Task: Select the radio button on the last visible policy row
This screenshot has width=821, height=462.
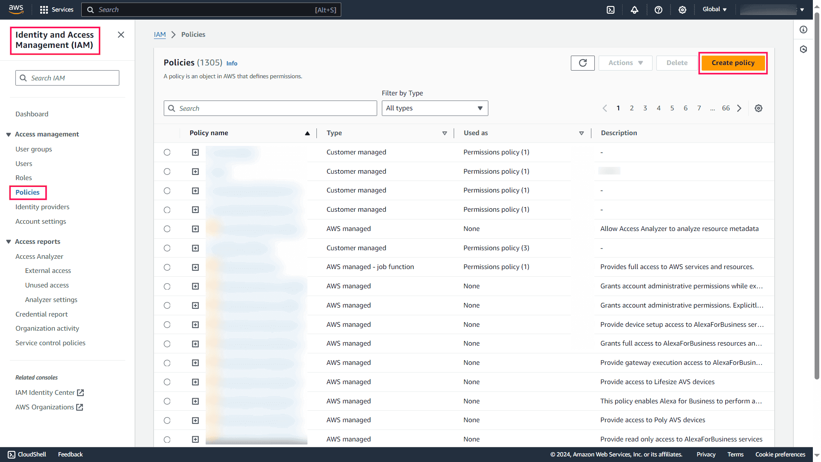Action: 167,439
